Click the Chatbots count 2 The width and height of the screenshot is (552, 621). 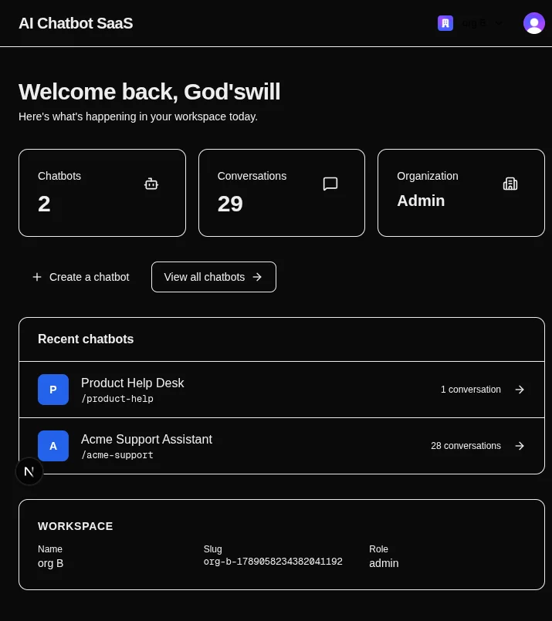click(x=44, y=204)
